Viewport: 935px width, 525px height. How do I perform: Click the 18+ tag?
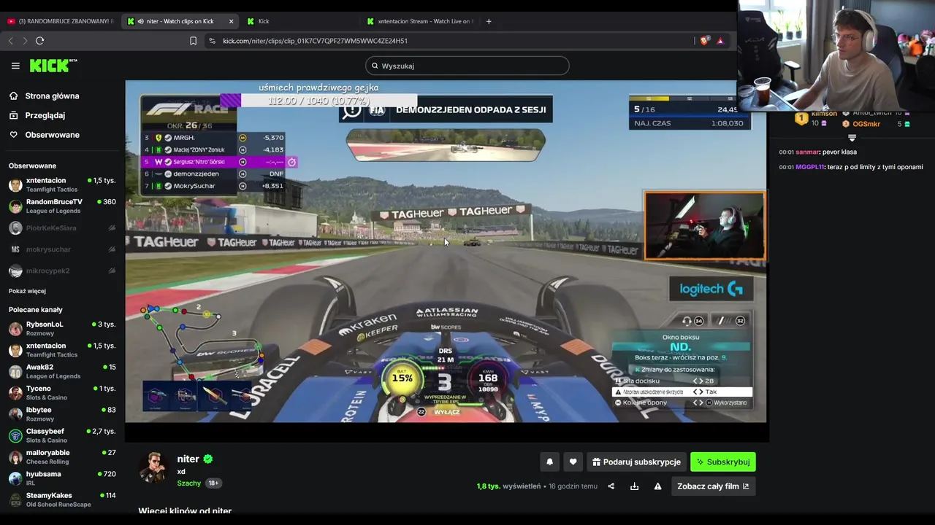pyautogui.click(x=213, y=483)
